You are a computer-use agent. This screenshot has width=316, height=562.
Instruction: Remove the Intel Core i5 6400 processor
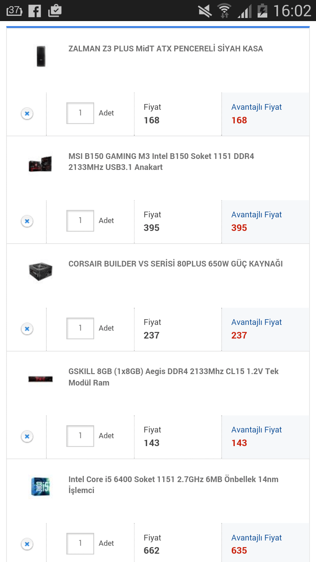click(x=27, y=544)
